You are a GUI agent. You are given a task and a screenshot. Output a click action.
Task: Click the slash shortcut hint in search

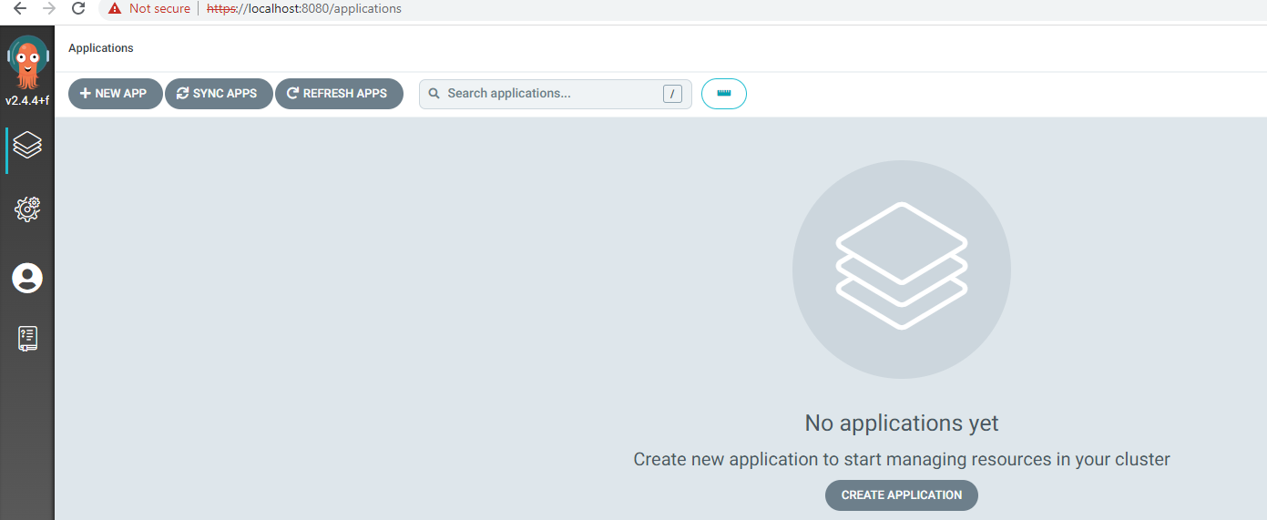click(x=672, y=94)
